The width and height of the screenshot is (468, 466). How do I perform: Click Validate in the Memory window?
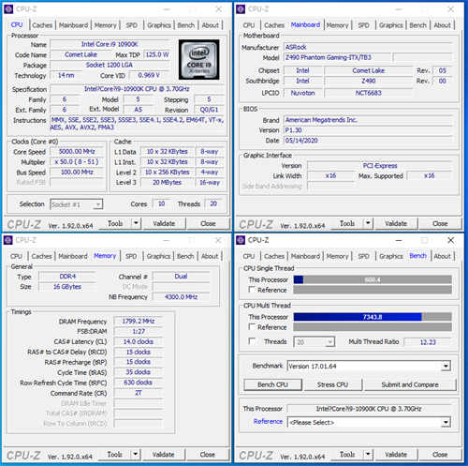point(163,454)
